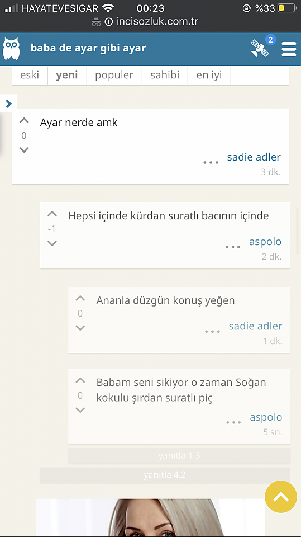Open satellite notifications icon with badge
The image size is (301, 537).
(x=262, y=47)
